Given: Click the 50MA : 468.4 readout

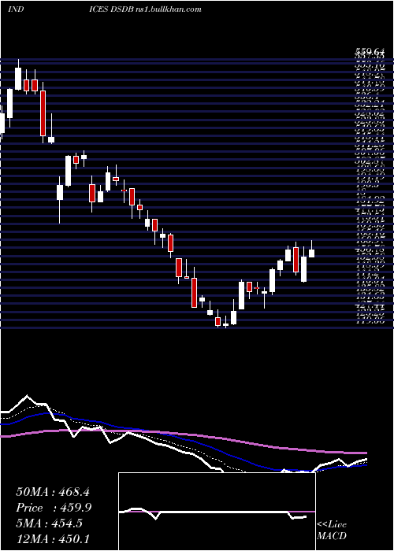Looking at the screenshot, I should pos(54,492).
